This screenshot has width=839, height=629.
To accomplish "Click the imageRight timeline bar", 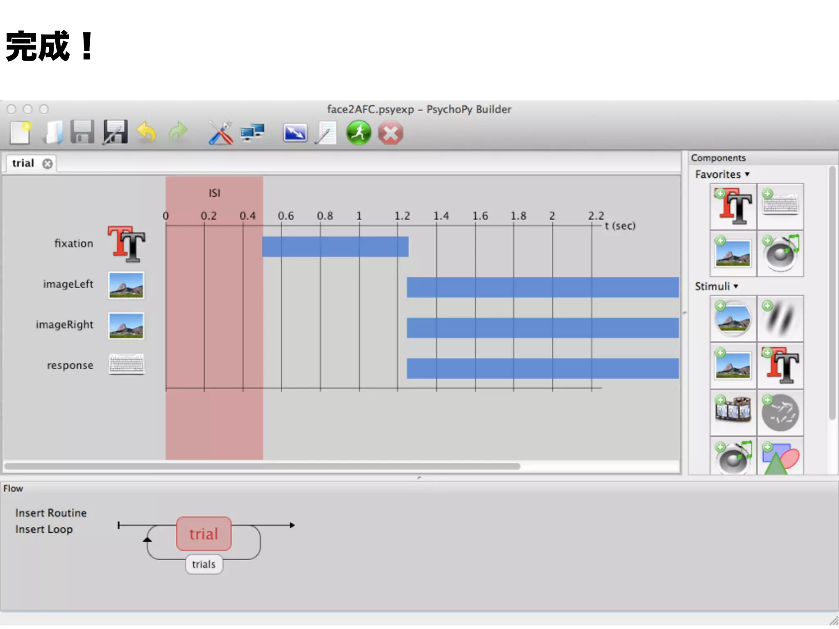I will (543, 328).
